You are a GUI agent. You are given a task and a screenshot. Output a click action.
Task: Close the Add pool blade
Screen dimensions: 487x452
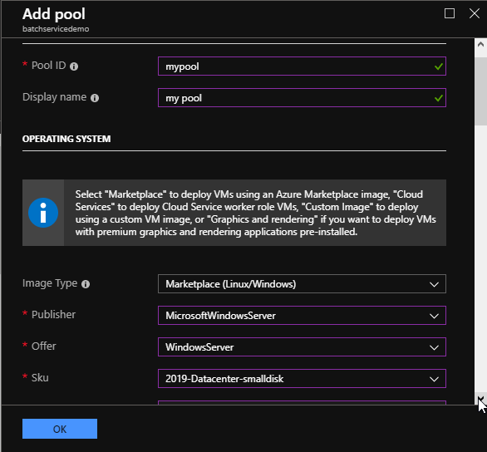pyautogui.click(x=475, y=13)
